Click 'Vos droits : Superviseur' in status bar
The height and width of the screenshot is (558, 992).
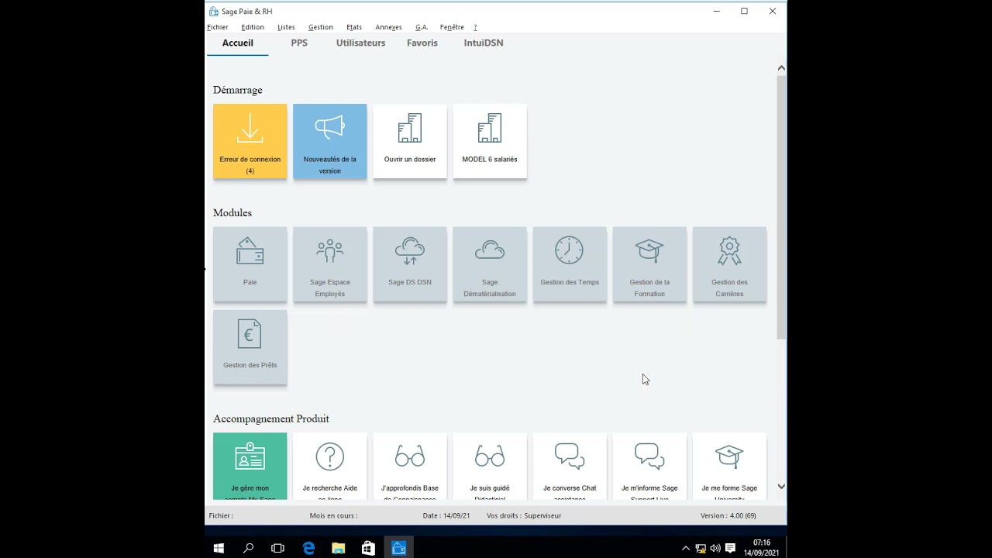click(524, 515)
